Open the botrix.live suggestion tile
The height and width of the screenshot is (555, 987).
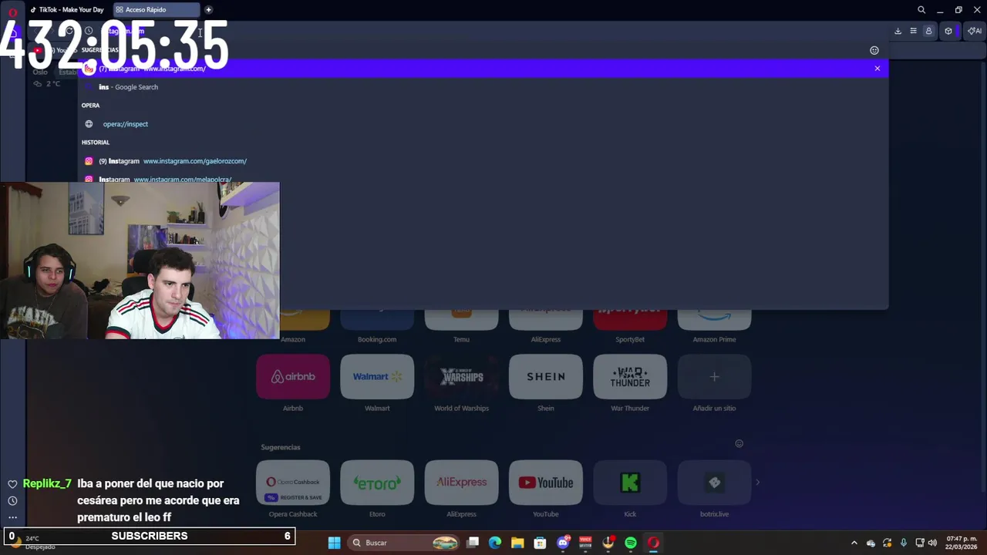(714, 483)
